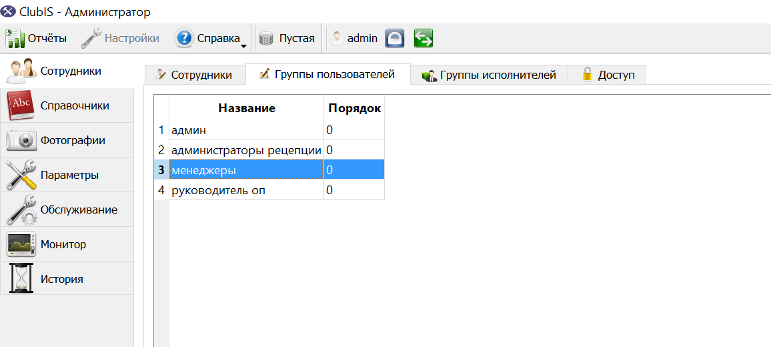771x347 pixels.
Task: Select the админ group row
Action: click(x=246, y=130)
